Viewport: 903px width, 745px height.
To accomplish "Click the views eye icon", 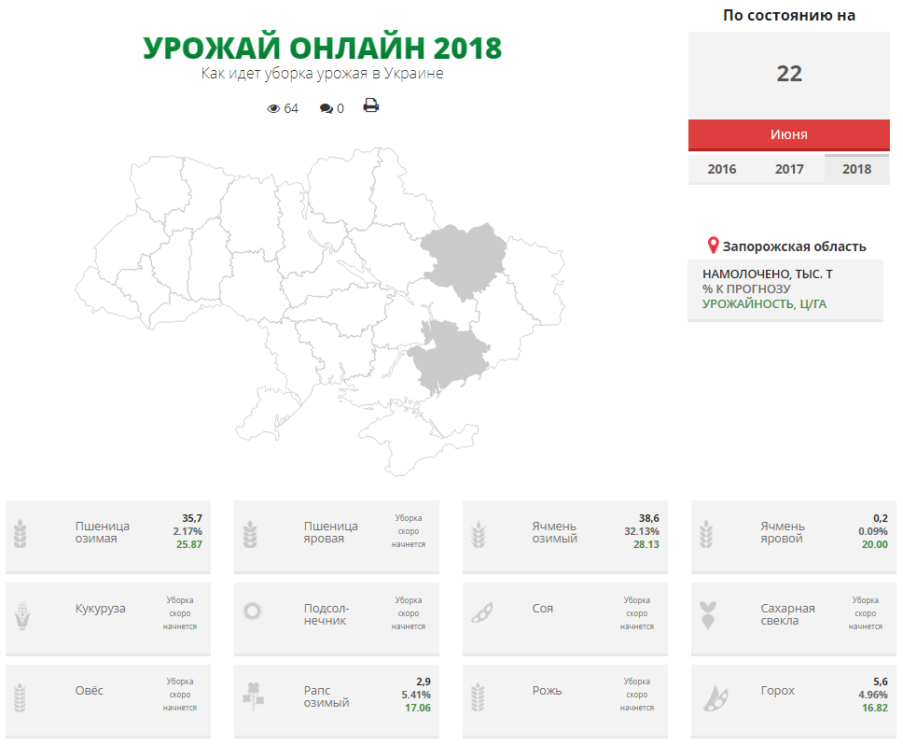I will click(x=273, y=108).
